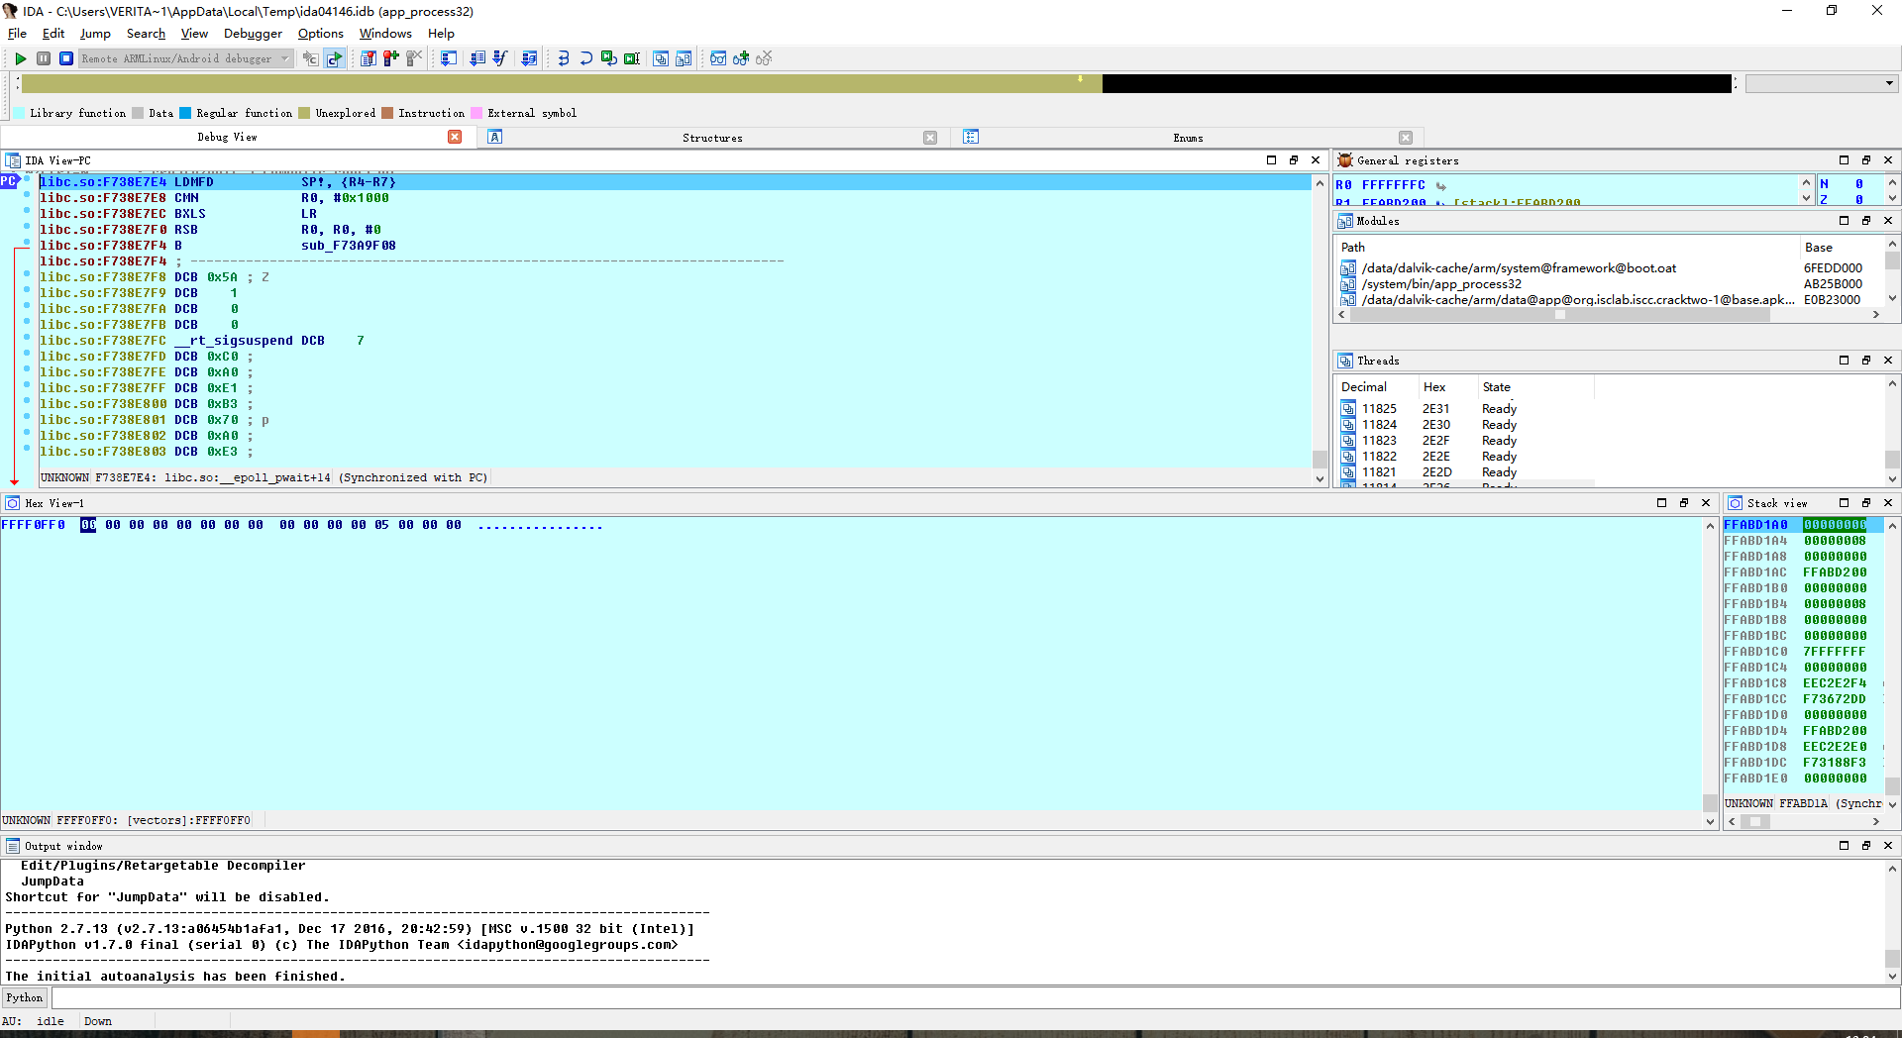Open the watch view glasses icon

click(x=718, y=58)
